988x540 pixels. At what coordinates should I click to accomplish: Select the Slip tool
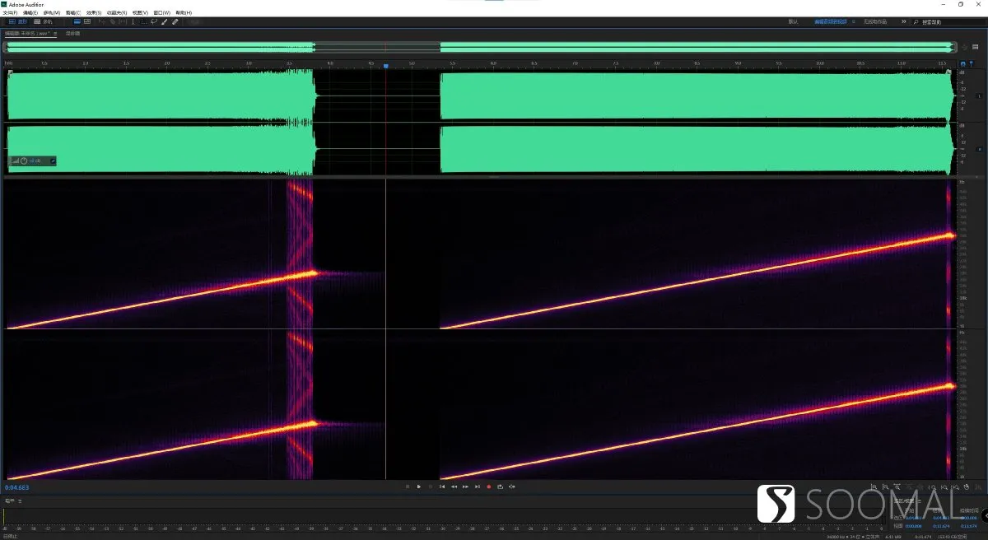[123, 21]
